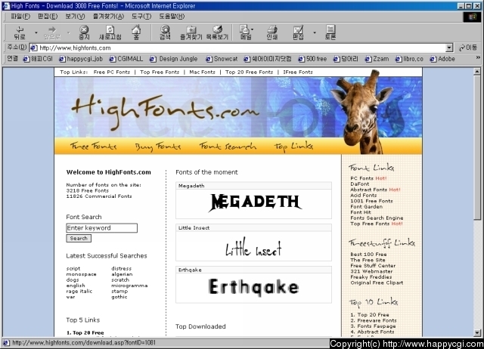484x349 pixels.
Task: Click the Enter keyword search field
Action: 101,228
